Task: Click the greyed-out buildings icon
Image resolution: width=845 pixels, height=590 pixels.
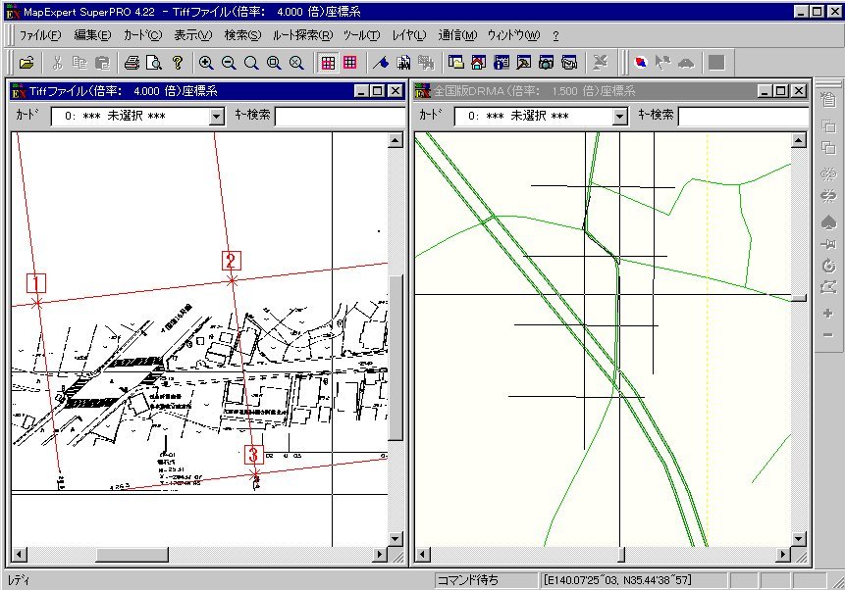Action: tap(426, 63)
